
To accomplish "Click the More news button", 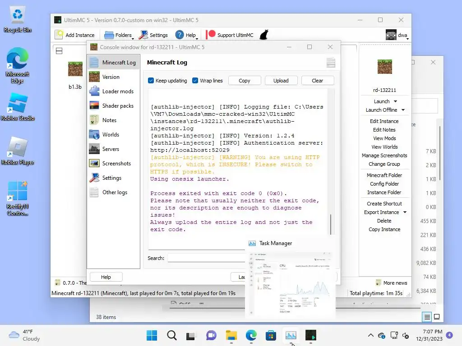I will click(x=392, y=283).
